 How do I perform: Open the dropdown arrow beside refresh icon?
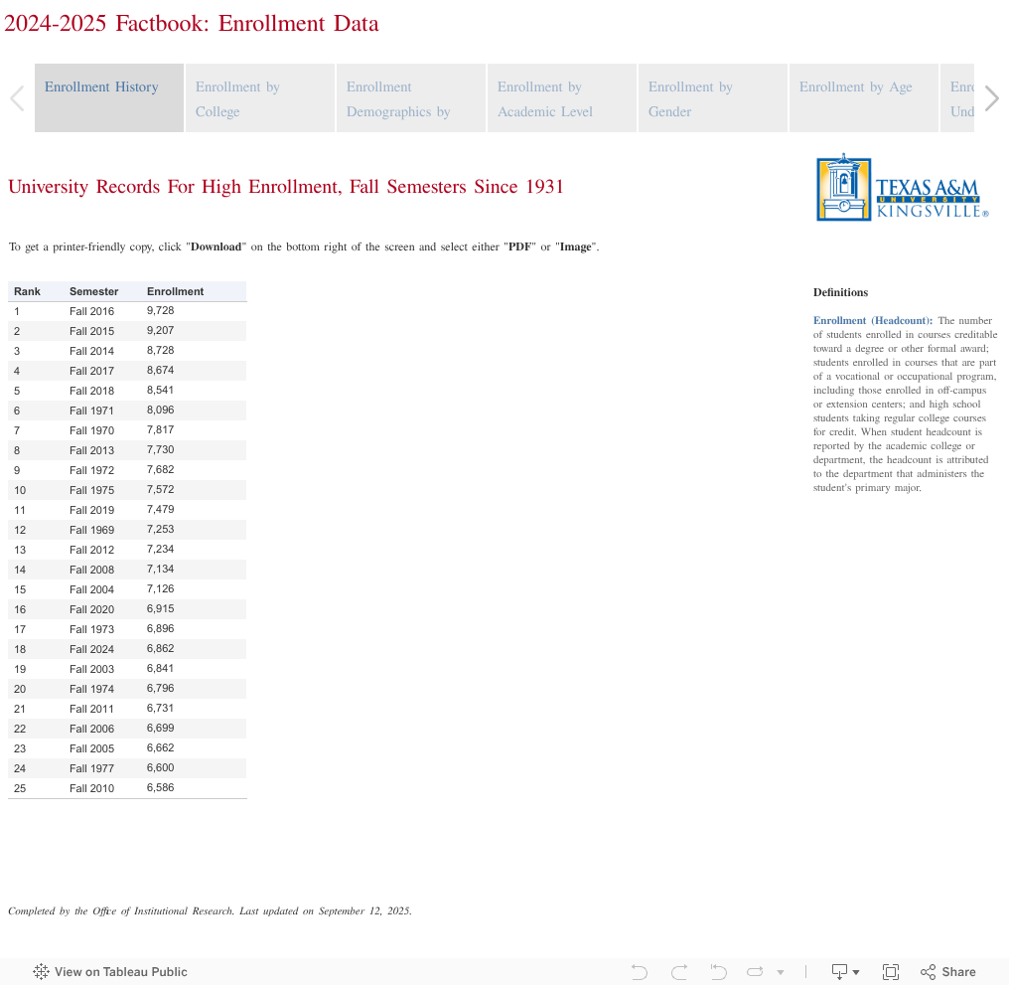coord(781,972)
